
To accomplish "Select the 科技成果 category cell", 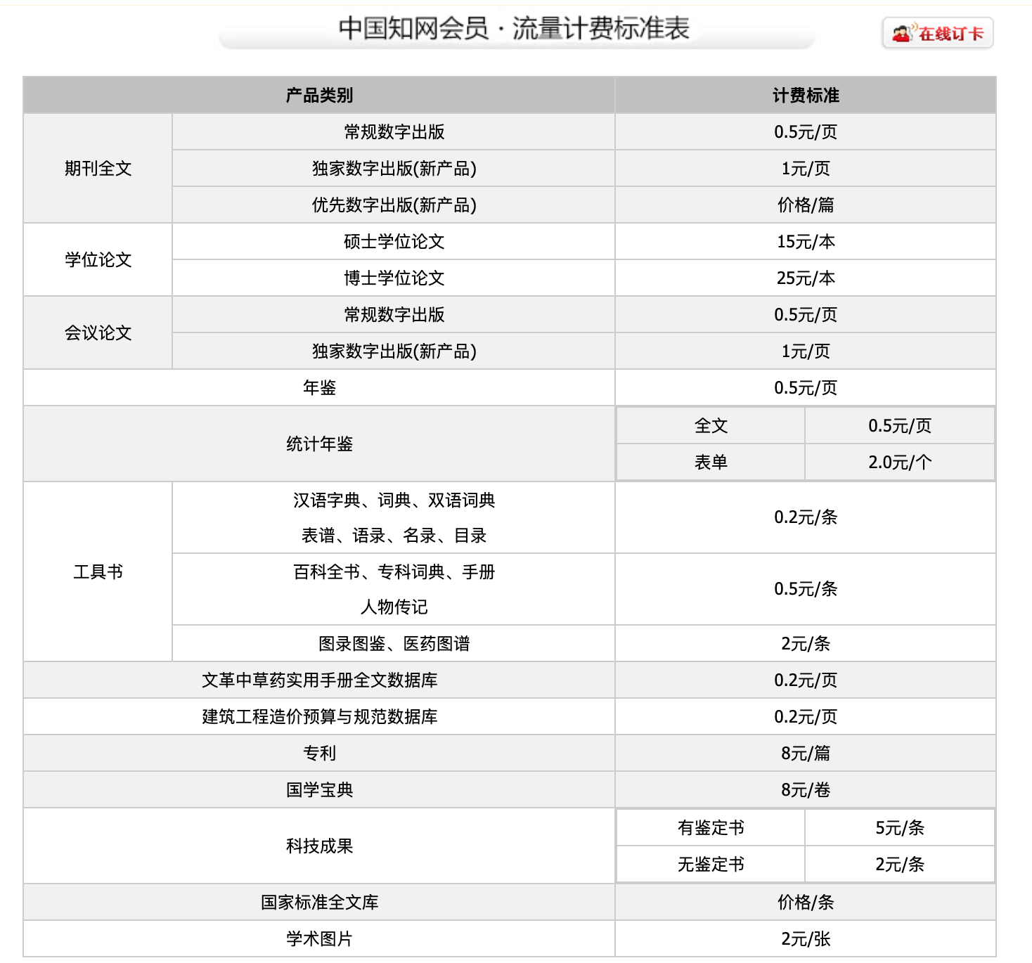I will pyautogui.click(x=319, y=846).
